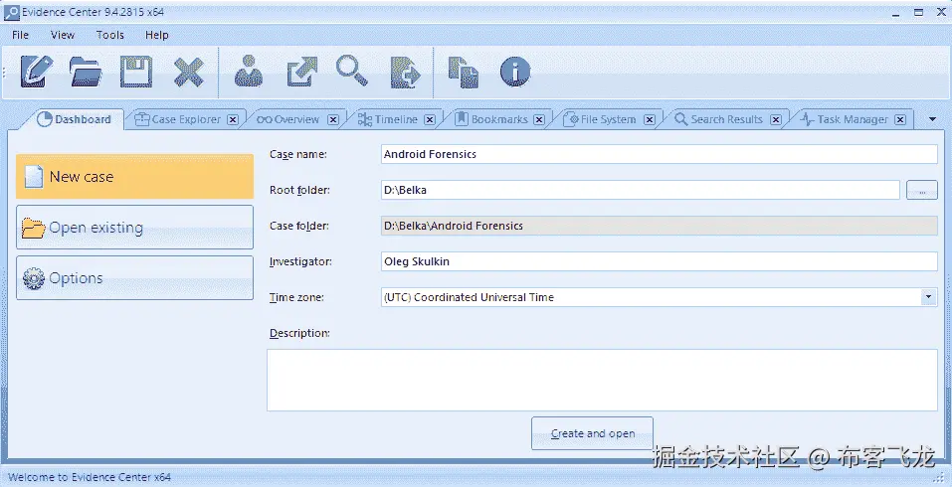952x487 pixels.
Task: Click the Description text area
Action: [602, 381]
